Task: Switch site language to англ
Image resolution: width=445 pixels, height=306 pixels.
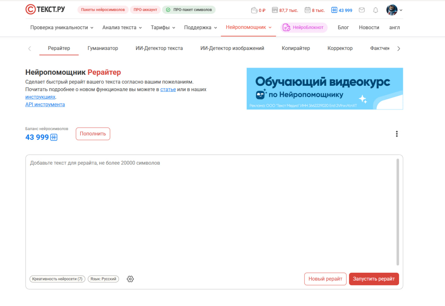Action: tap(395, 27)
